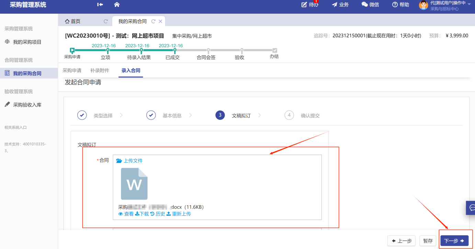
Task: Show the file 历史 history
Action: tap(158, 214)
